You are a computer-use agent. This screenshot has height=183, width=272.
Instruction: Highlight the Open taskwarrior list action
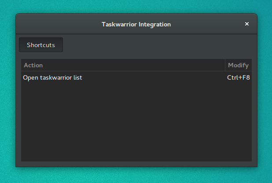[x=52, y=77]
